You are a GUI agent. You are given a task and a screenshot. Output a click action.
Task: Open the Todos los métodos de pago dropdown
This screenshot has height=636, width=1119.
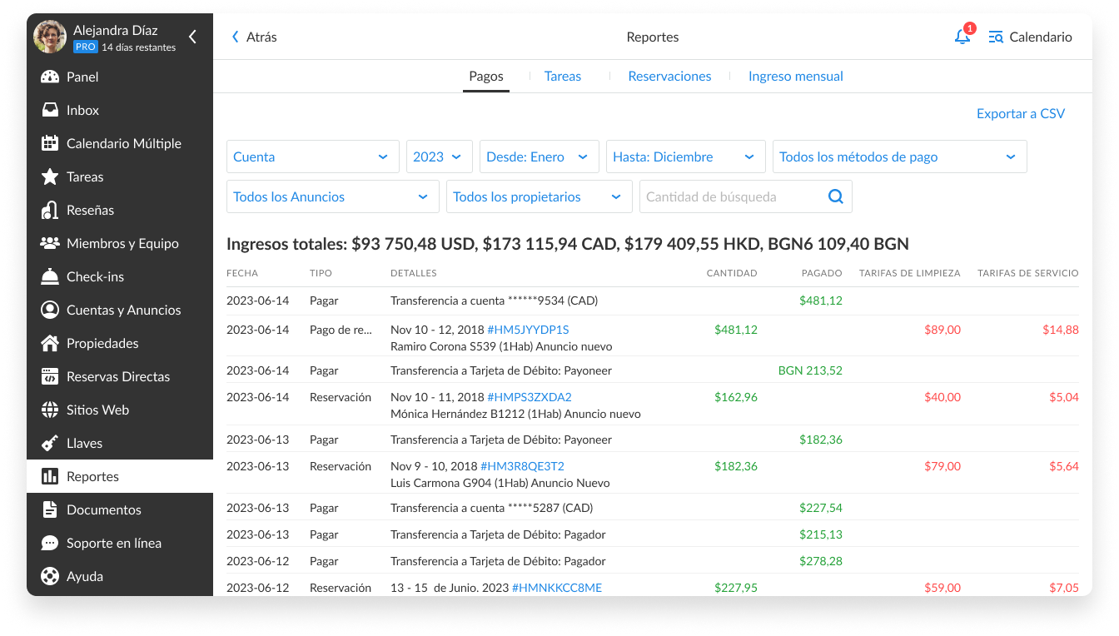pos(899,157)
